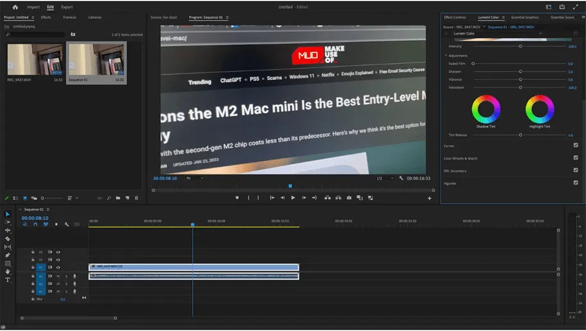Viewport: 586px width, 331px height.
Task: Hide video track V1 with eye icon
Action: point(58,268)
